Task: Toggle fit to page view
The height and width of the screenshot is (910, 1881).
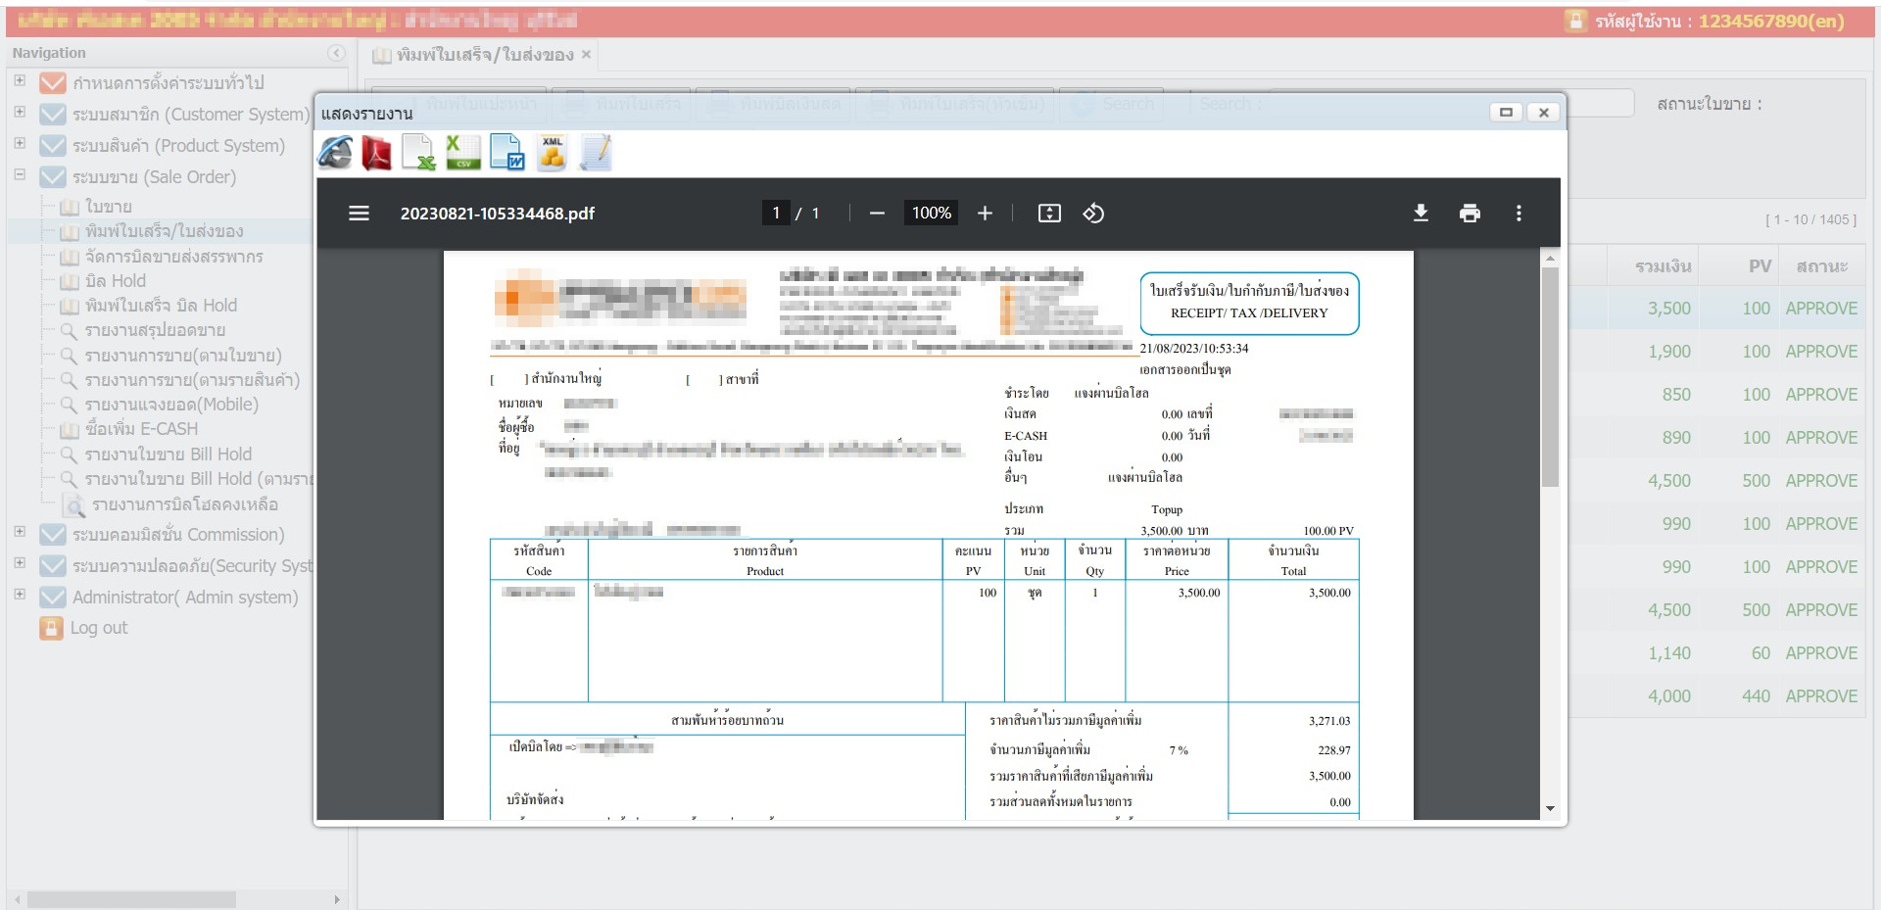Action: (x=1049, y=214)
